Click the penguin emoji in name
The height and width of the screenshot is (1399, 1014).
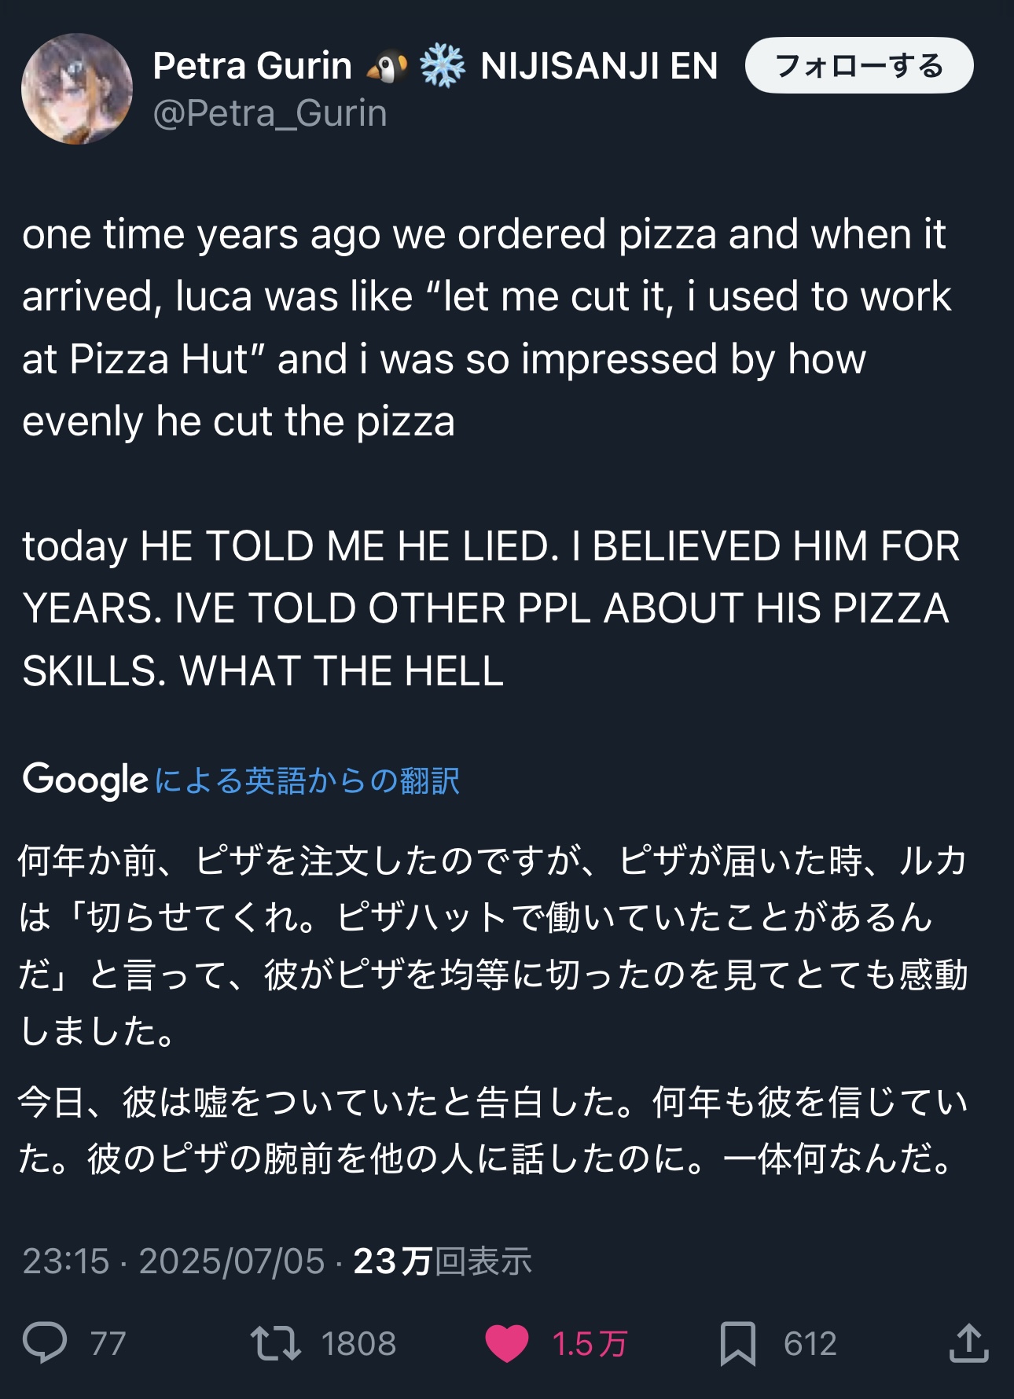387,66
